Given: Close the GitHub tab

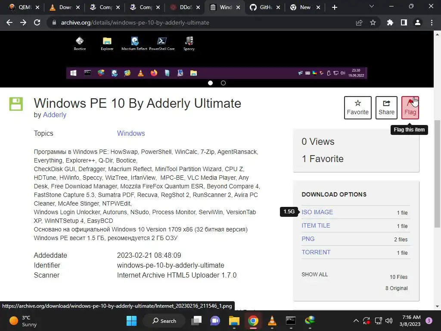Looking at the screenshot, I should pyautogui.click(x=278, y=7).
